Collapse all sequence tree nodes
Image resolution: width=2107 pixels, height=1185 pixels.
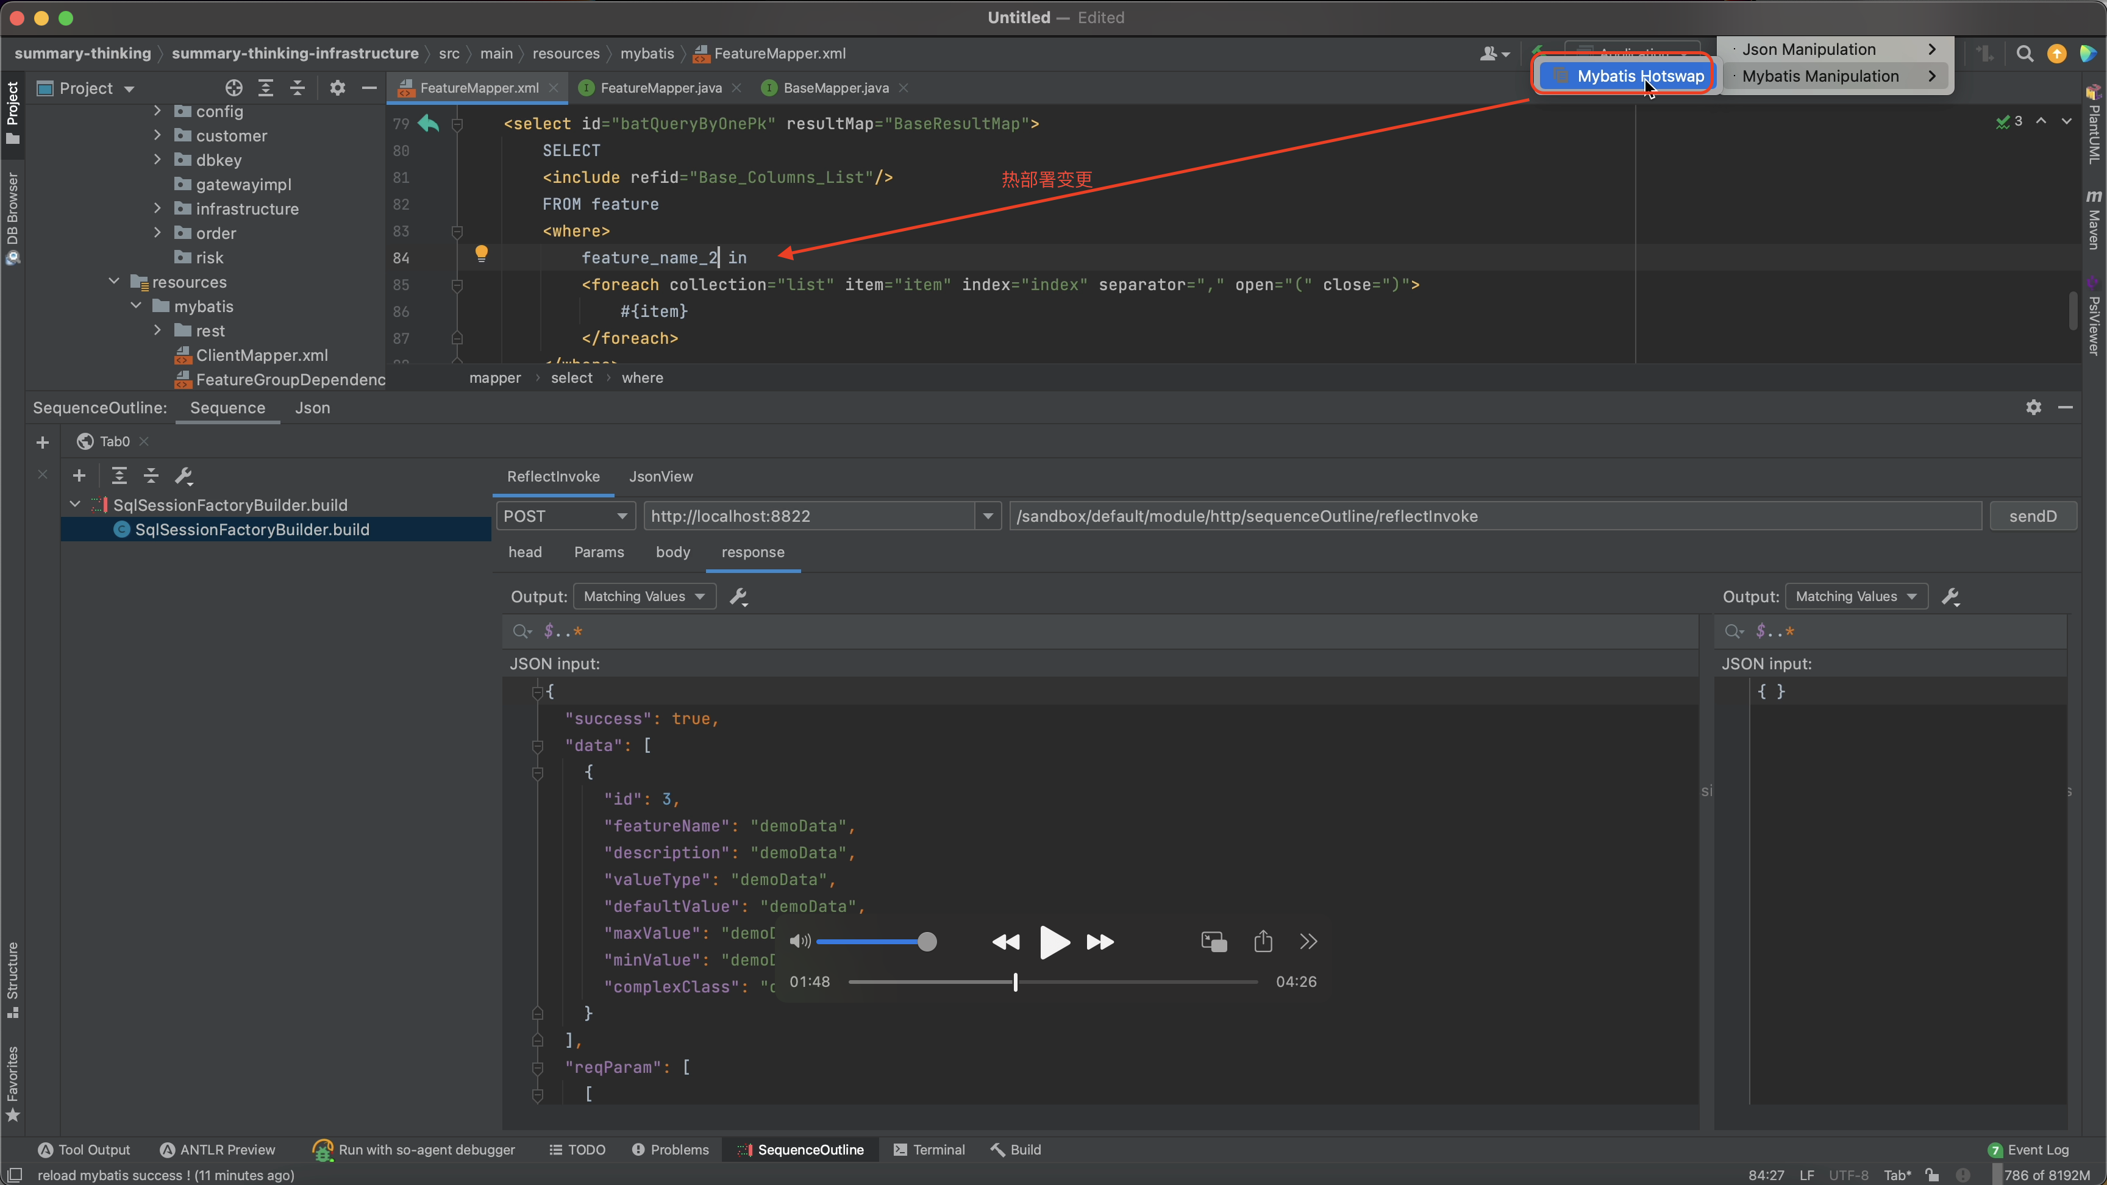tap(151, 475)
